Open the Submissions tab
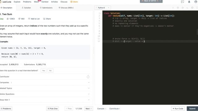This screenshot has height=111, width=198. (x=46, y=8)
